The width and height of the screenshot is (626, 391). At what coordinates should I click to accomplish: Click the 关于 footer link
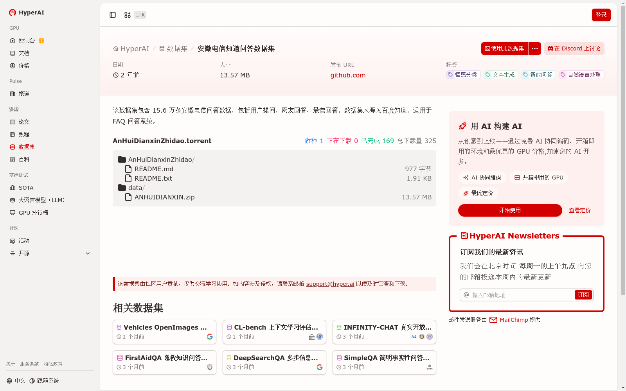11,364
